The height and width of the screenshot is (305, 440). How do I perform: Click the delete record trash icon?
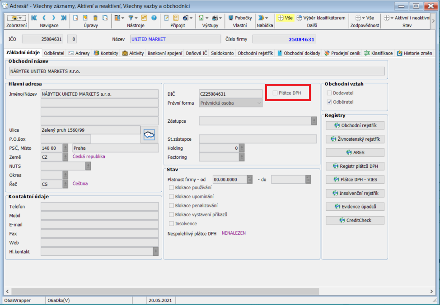point(95,18)
